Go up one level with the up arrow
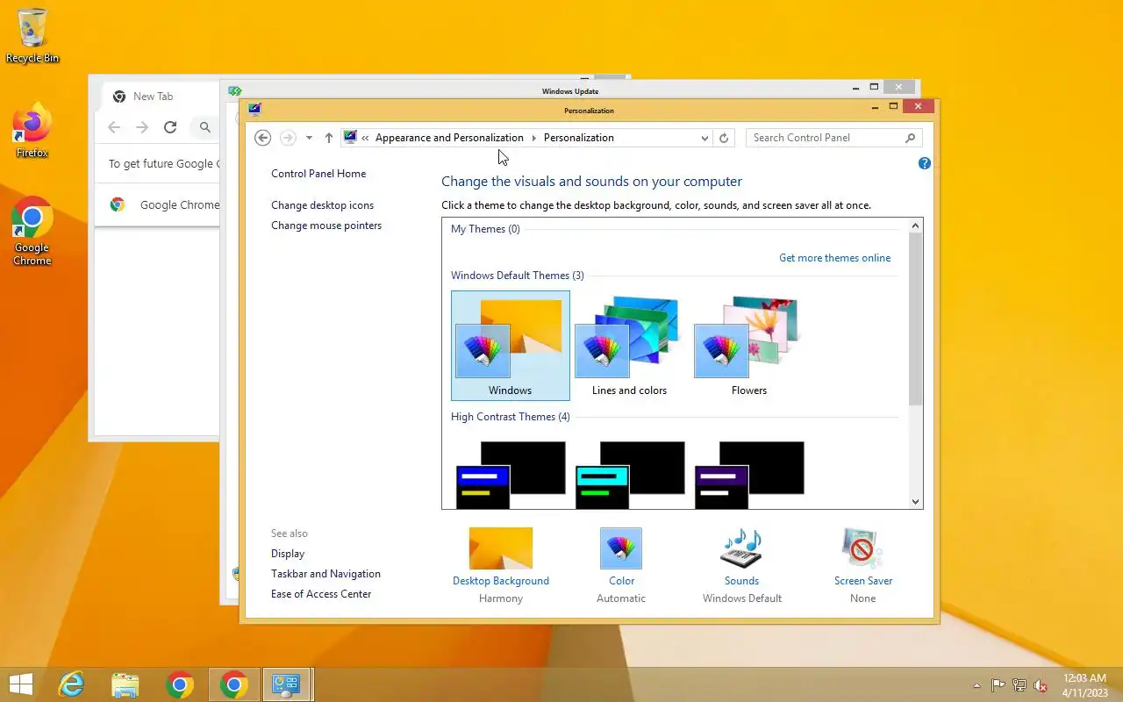Viewport: 1123px width, 702px height. (328, 138)
